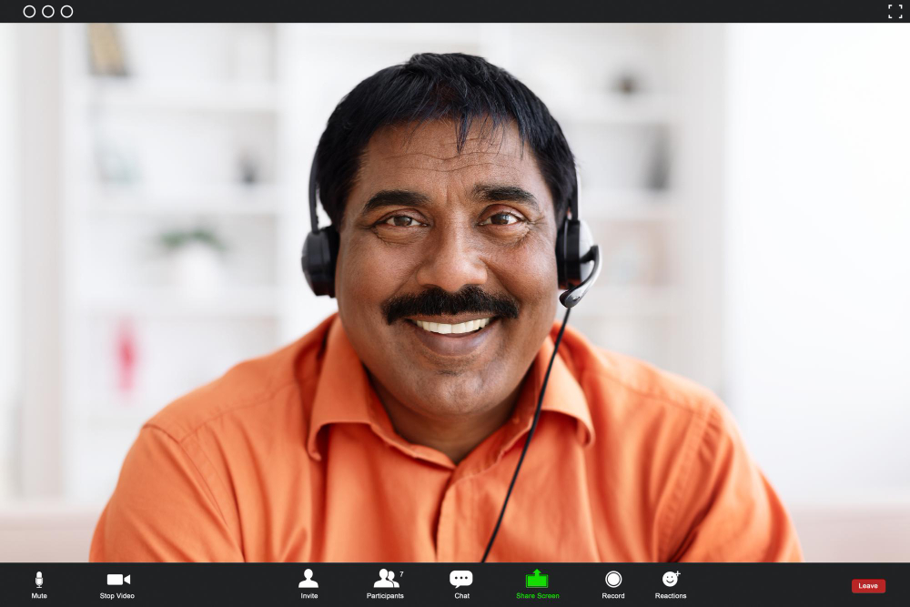Select the speaker video feed

click(x=455, y=292)
